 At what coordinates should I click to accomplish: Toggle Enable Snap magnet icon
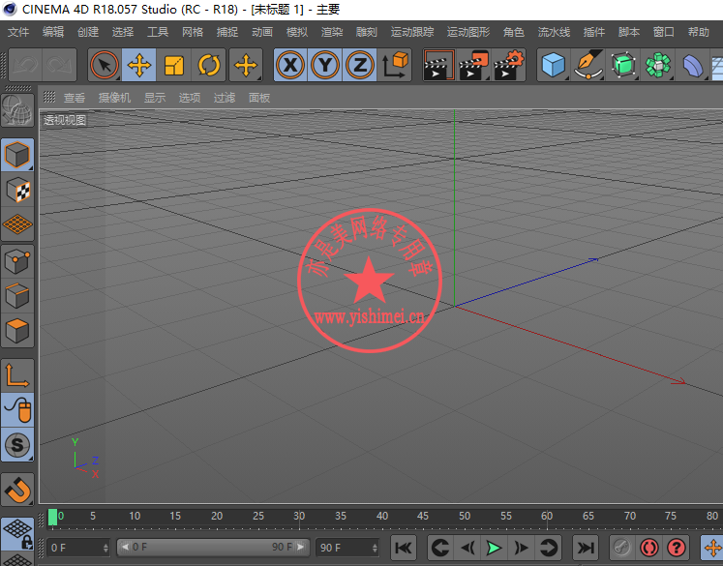(17, 490)
